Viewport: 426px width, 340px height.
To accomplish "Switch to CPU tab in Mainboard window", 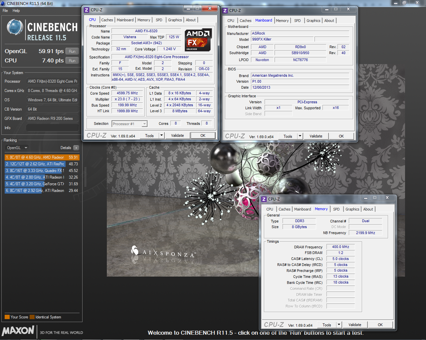I will pos(231,21).
